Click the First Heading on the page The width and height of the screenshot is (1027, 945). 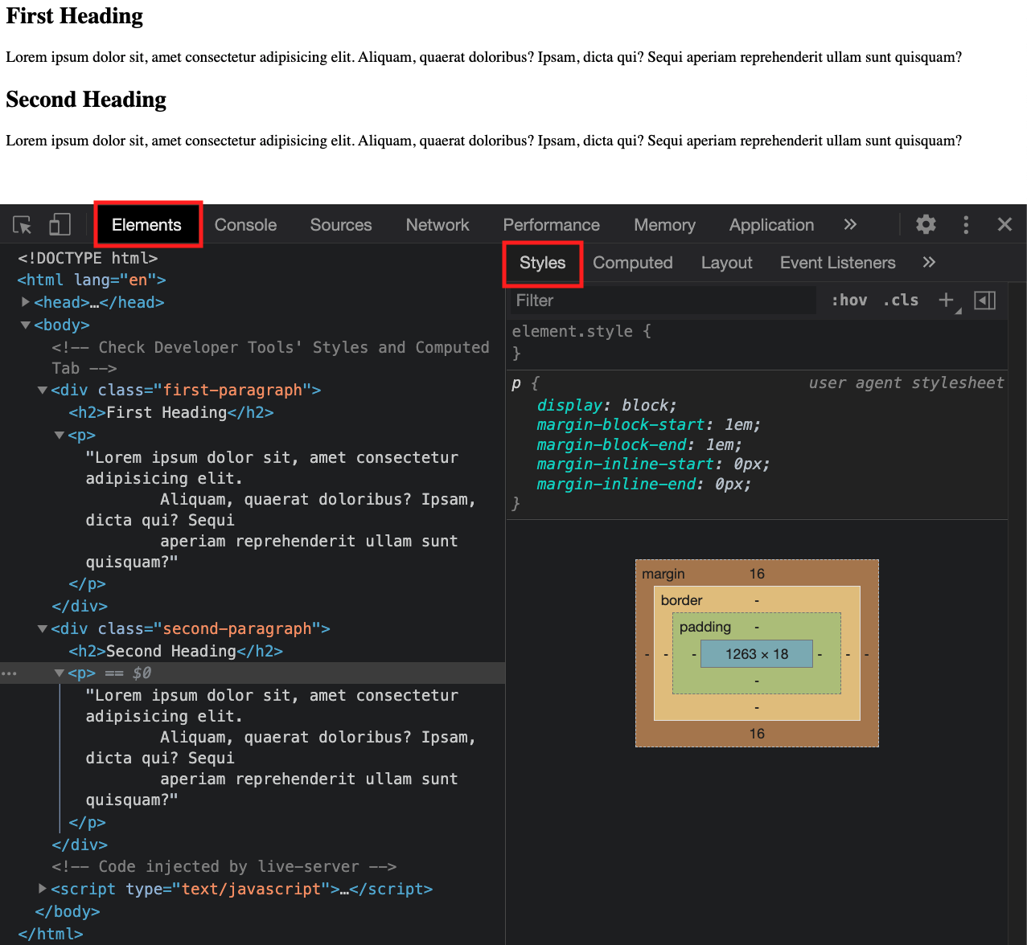75,16
